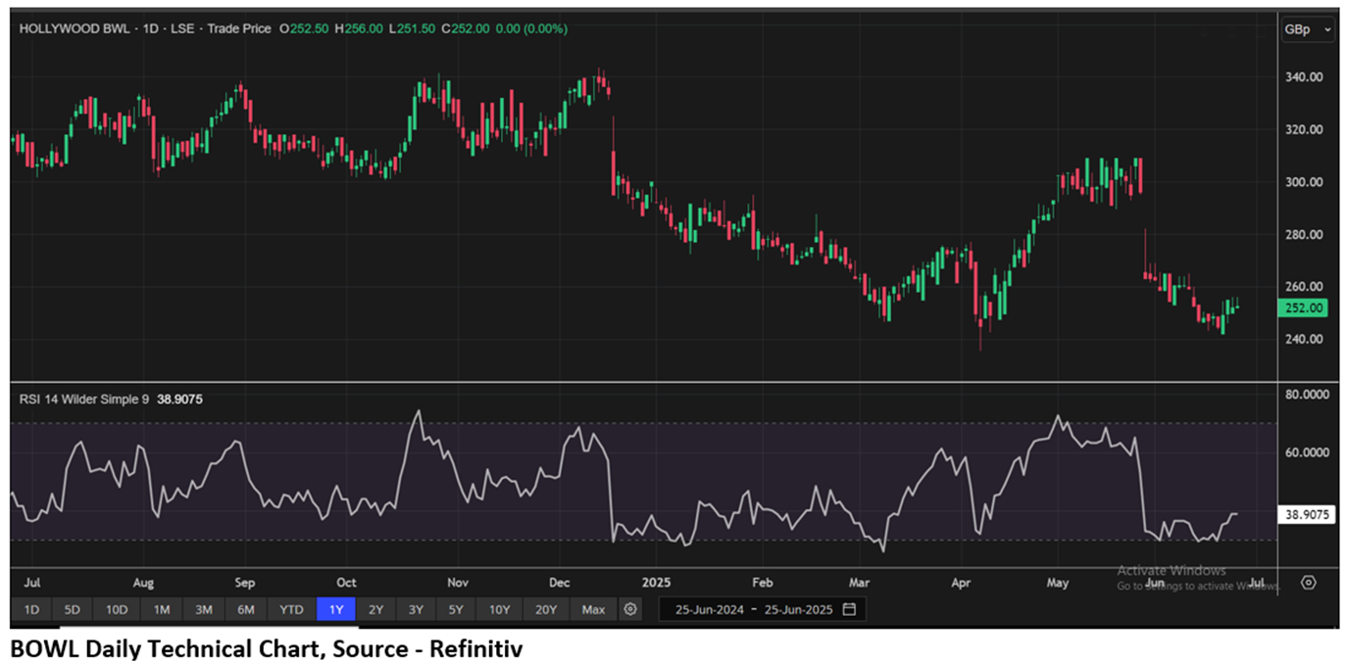Select the Max range option
1347x662 pixels.
[x=593, y=609]
